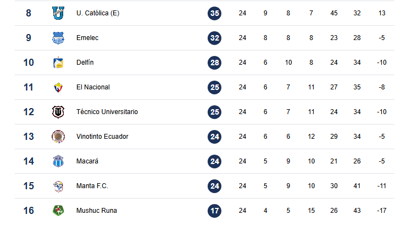Open the El Nacional team link
The width and height of the screenshot is (401, 226).
tap(93, 87)
